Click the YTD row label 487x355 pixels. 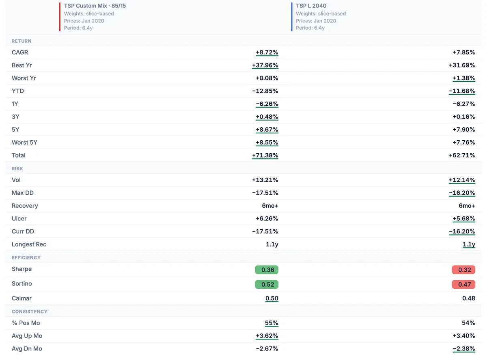(x=18, y=91)
